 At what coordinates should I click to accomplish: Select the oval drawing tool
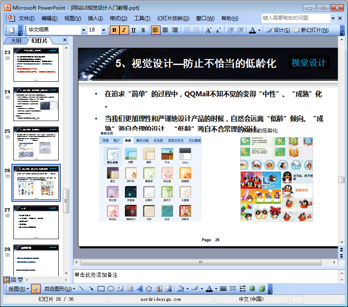111,289
